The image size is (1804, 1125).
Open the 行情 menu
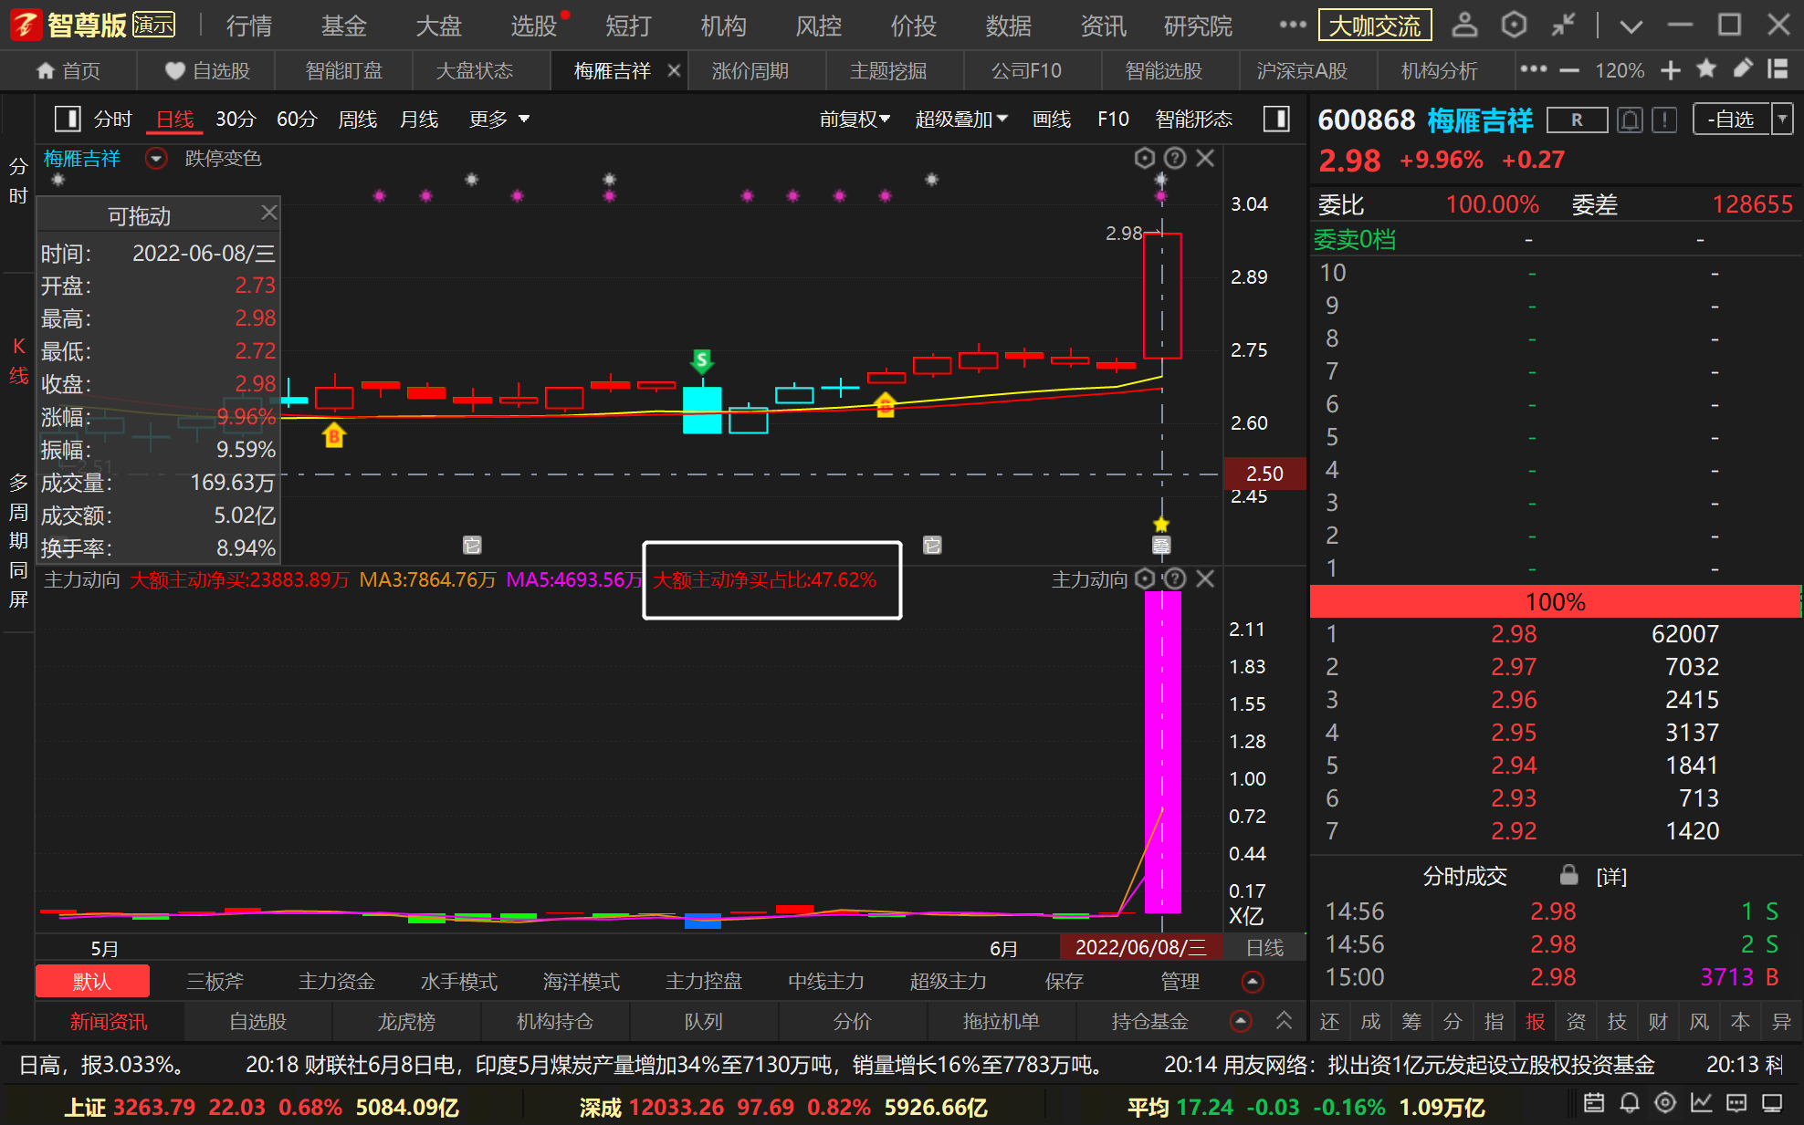249,26
